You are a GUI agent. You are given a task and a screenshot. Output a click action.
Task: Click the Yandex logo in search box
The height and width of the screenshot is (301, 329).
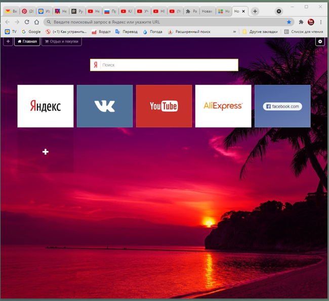click(x=96, y=65)
